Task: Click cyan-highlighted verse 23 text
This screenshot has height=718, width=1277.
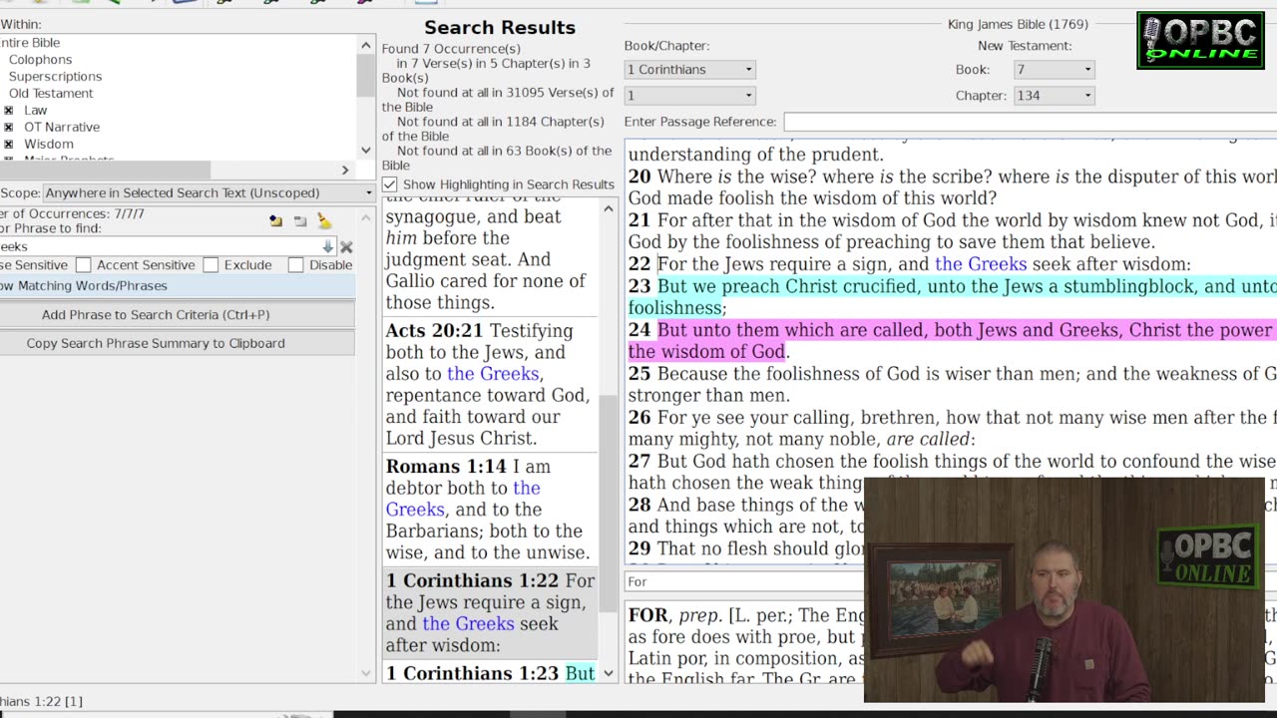Action: tap(953, 297)
